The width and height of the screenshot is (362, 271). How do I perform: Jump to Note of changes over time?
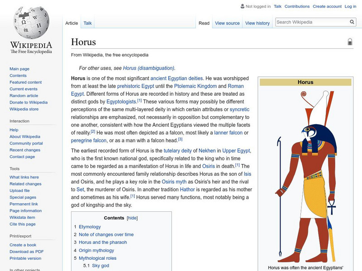pyautogui.click(x=106, y=234)
